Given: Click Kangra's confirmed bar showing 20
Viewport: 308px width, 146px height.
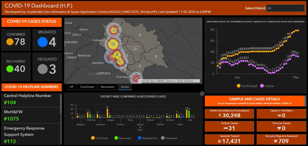Looking at the screenshot, I should click(x=107, y=113).
